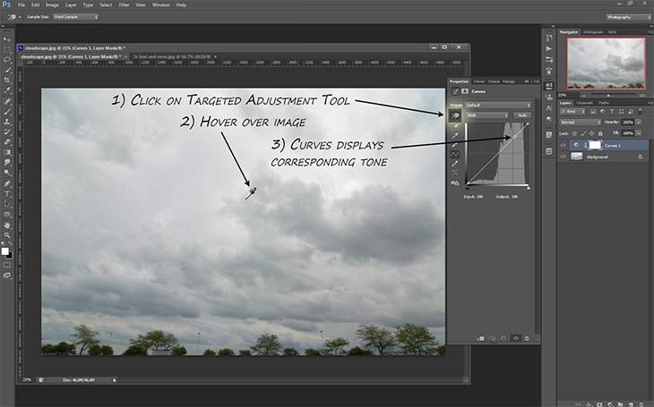Toggle type layer filter in Layers panel
Image resolution: width=654 pixels, height=407 pixels.
point(612,111)
